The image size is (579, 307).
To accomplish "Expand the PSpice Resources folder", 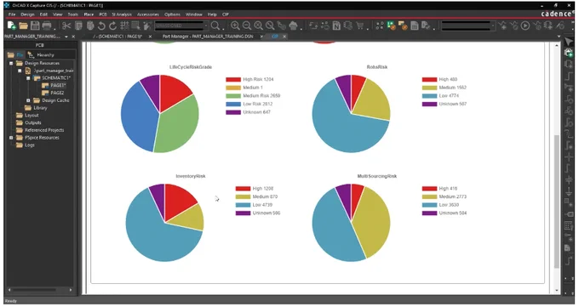I will (x=11, y=138).
